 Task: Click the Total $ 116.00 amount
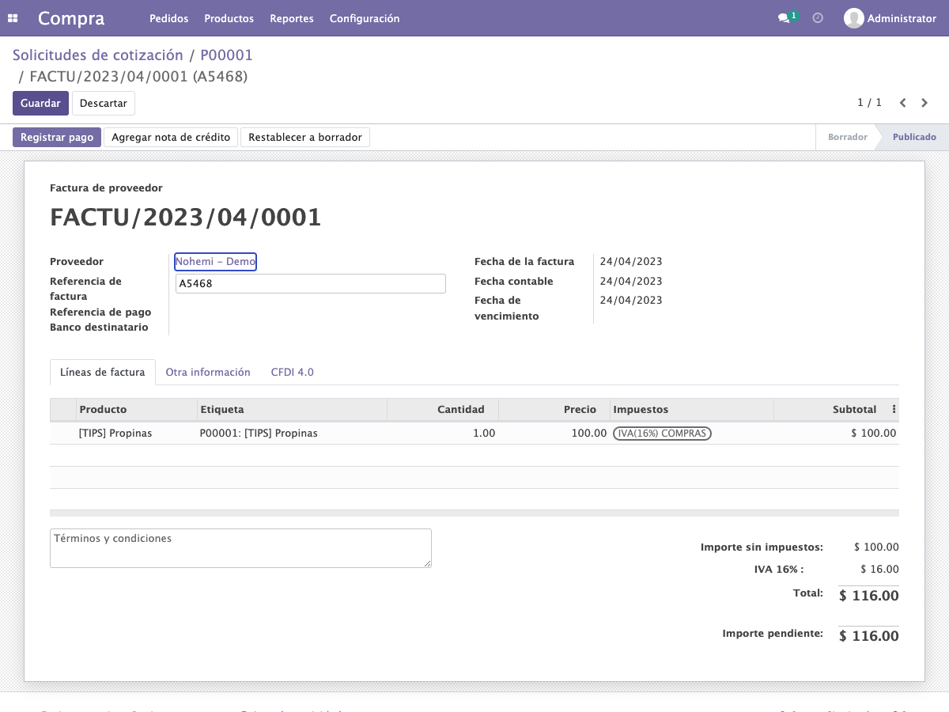[868, 596]
